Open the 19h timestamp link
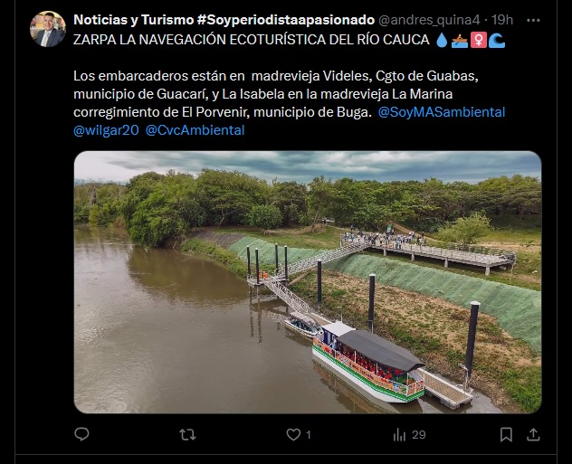 coord(502,20)
